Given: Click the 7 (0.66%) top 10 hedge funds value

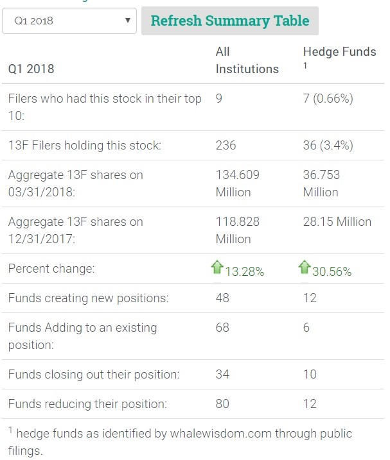Looking at the screenshot, I should coord(328,99).
